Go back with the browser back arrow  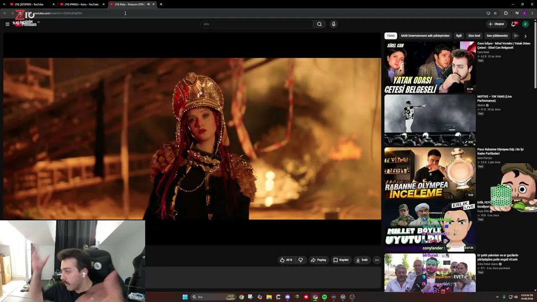pos(5,13)
